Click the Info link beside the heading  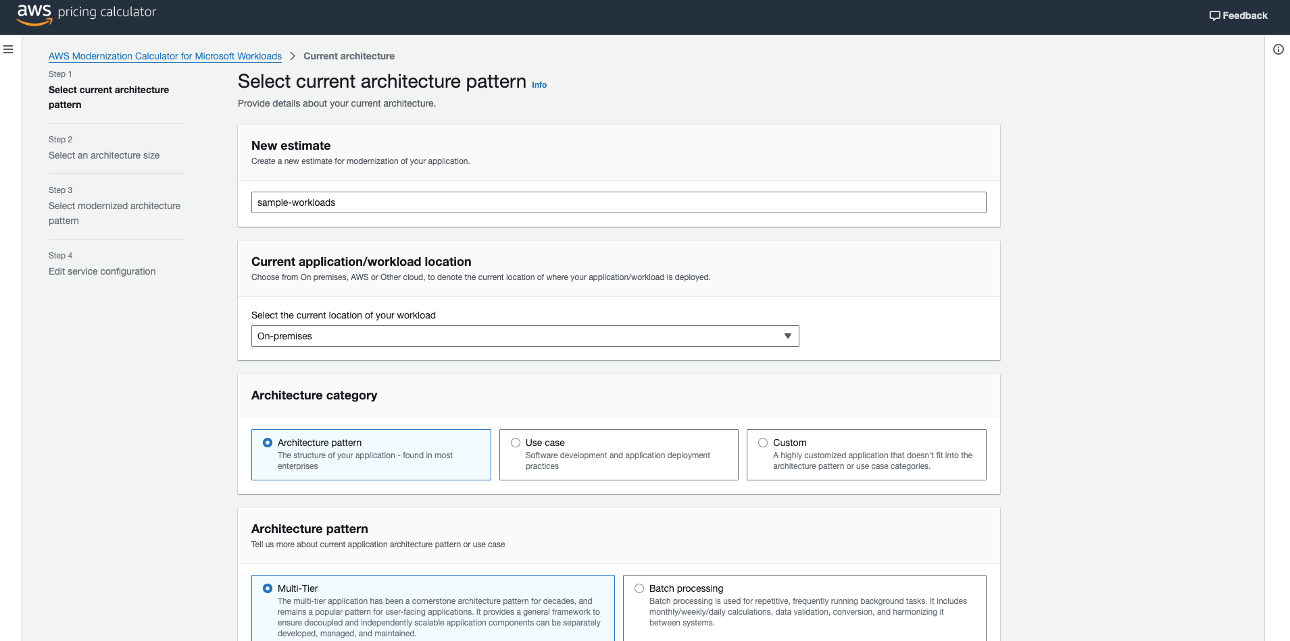(x=539, y=85)
